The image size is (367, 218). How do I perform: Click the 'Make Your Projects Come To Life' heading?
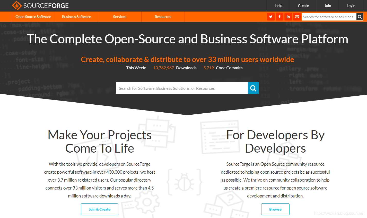coord(100,142)
